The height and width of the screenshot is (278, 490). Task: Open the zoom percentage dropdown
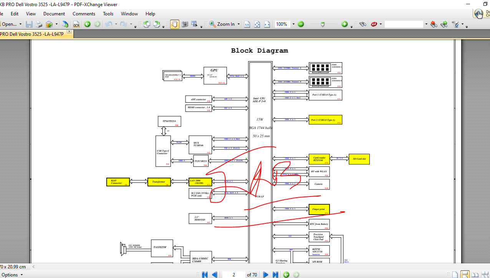pos(293,24)
